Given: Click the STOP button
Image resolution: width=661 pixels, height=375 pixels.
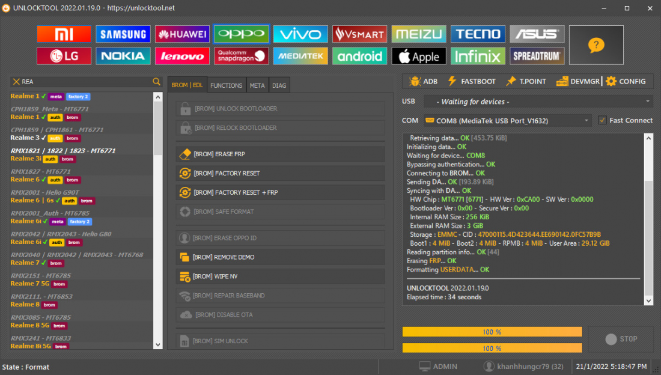Looking at the screenshot, I should [x=621, y=339].
